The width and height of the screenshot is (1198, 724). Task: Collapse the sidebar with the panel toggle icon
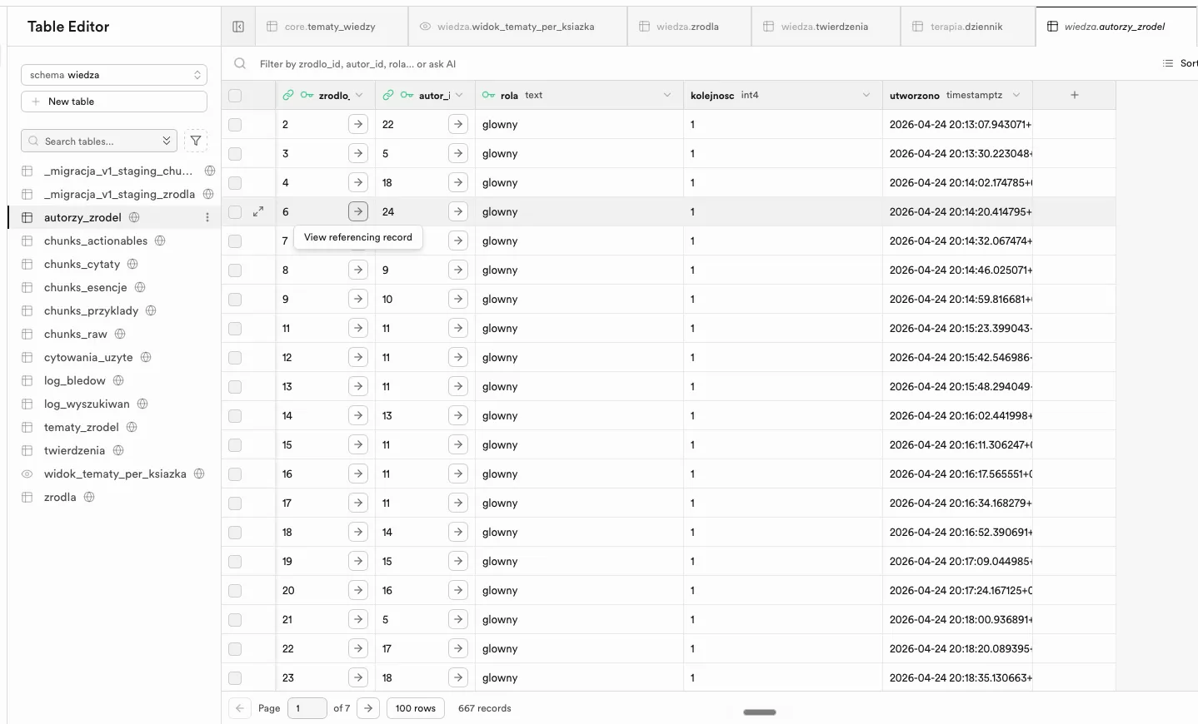238,27
